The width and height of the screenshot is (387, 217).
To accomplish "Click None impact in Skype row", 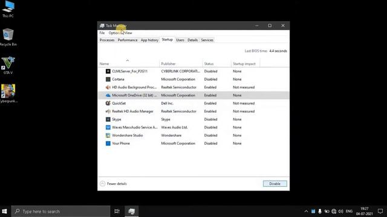I will click(237, 119).
